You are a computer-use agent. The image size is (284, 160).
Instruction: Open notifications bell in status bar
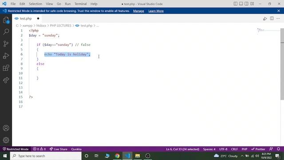[x=278, y=149]
